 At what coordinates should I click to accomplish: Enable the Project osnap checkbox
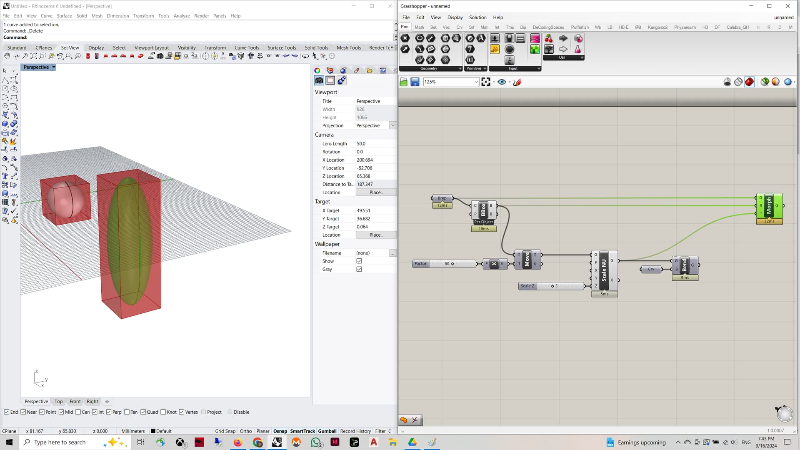(x=204, y=412)
